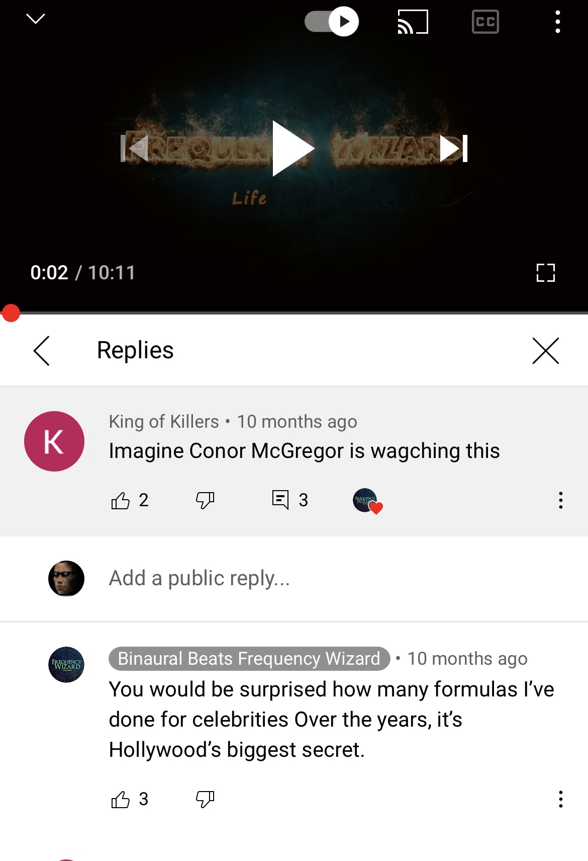Open the three-dot options menu for the Frequency Wizard reply
588x861 pixels.
point(560,799)
